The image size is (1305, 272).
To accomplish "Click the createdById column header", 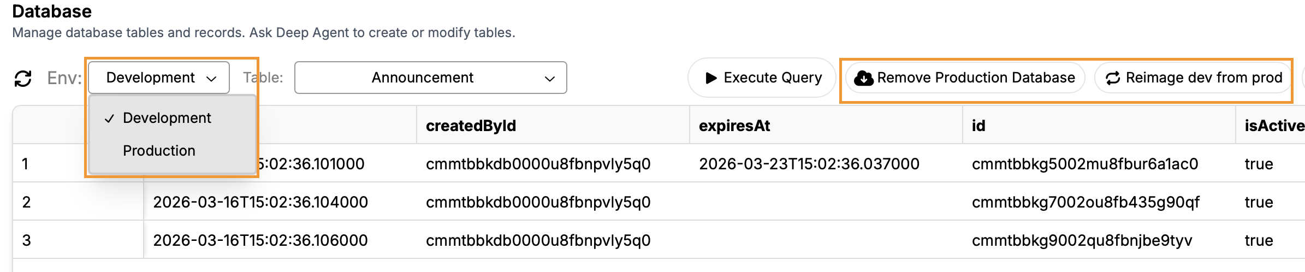I will pyautogui.click(x=471, y=126).
